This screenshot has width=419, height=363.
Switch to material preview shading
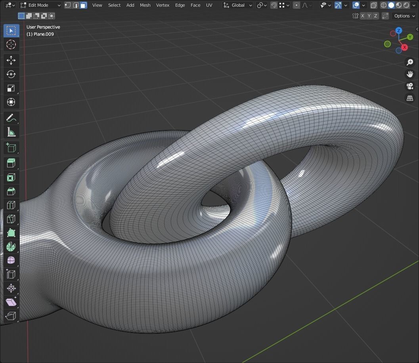[x=399, y=5]
